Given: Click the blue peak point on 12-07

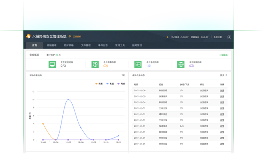Looking at the screenshot, I should coord(68,100).
